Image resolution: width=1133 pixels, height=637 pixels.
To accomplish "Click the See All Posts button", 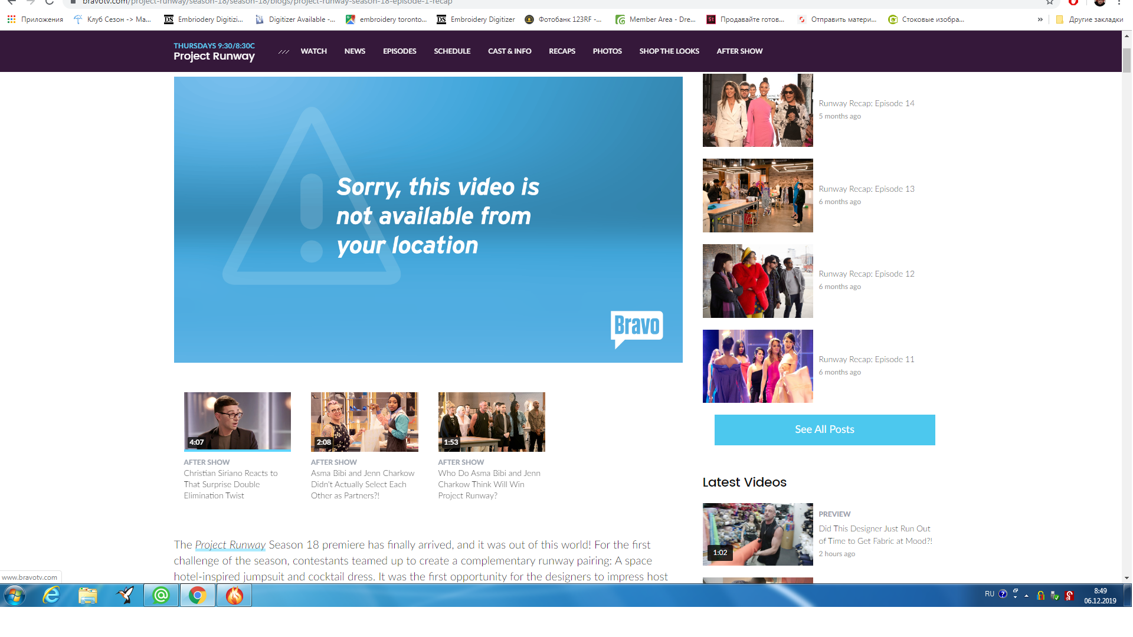I will click(x=824, y=430).
